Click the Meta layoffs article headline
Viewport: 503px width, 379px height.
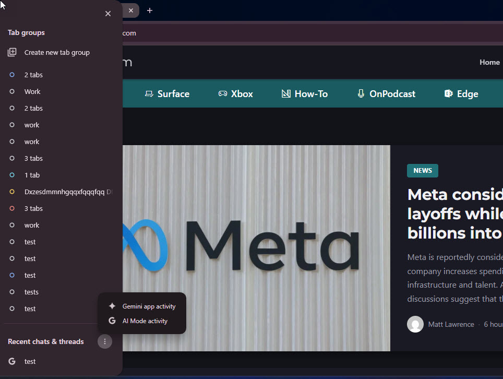click(454, 213)
